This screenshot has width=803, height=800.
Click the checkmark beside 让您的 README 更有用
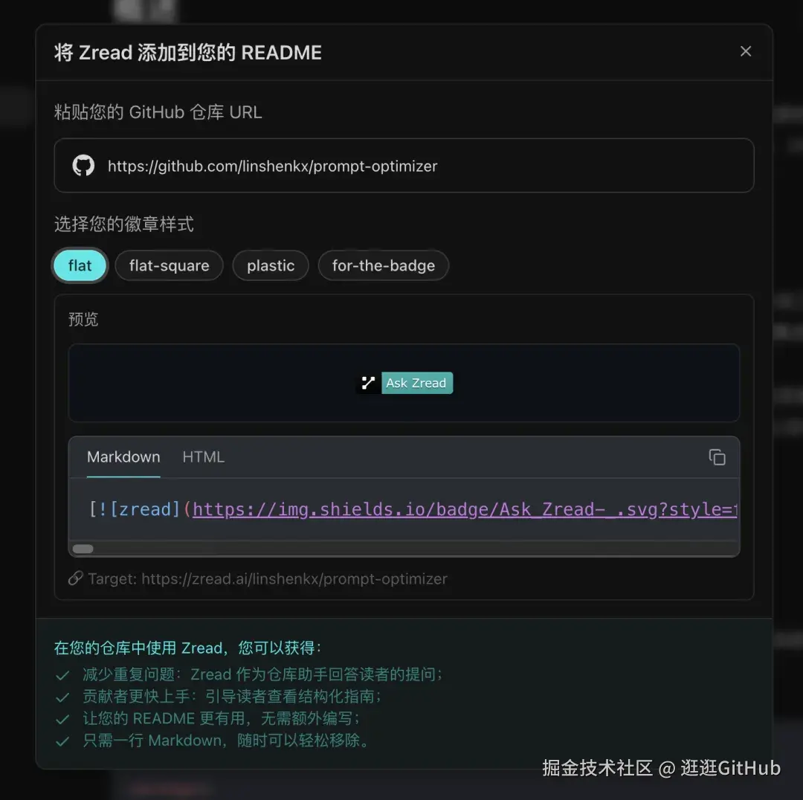point(62,719)
